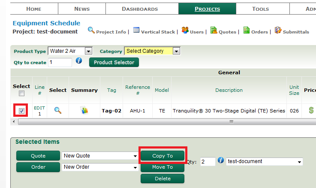Click info icon beside Qty to create
This screenshot has width=316, height=188.
point(79,61)
